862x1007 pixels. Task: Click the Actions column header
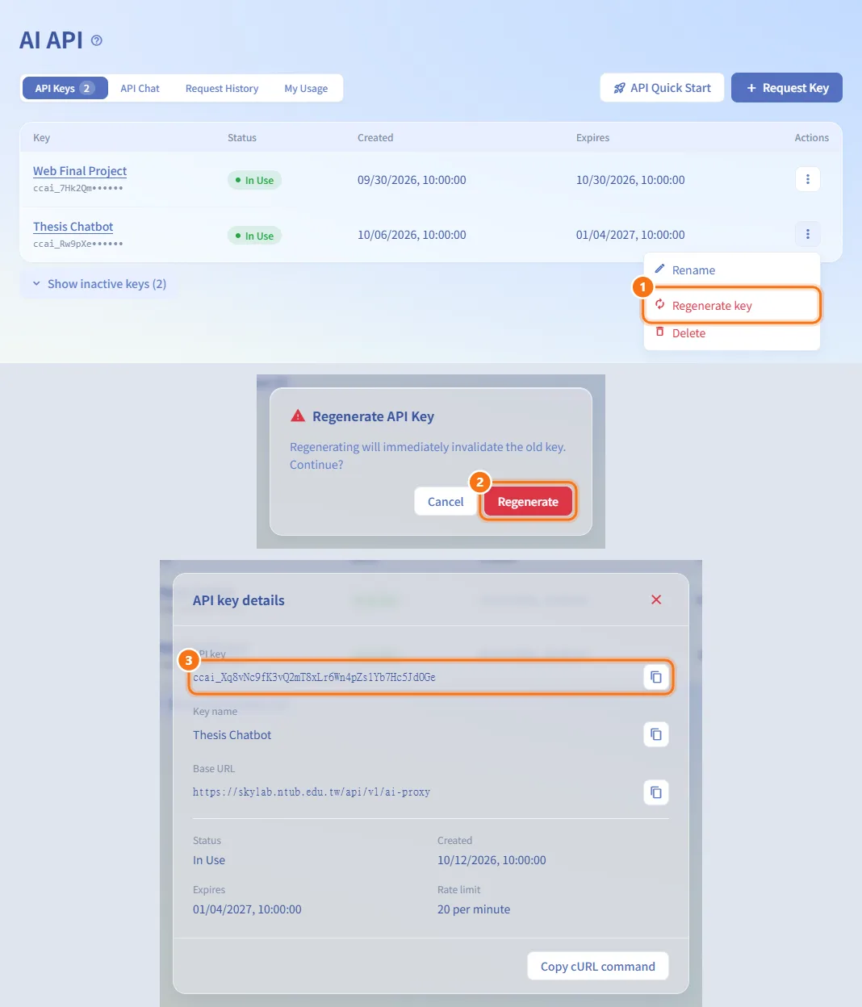tap(811, 138)
